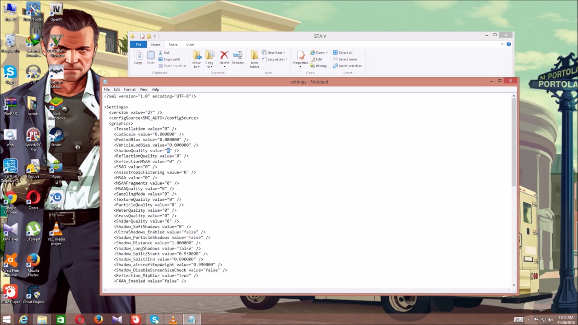Open File Explorer taskbar button
This screenshot has width=578, height=325.
(42, 320)
